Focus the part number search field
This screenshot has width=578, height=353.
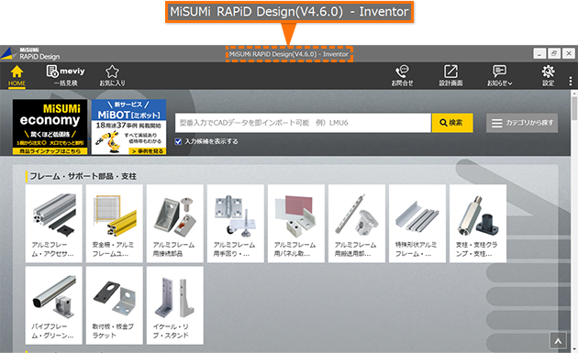[303, 123]
